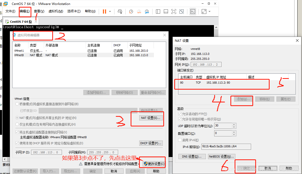Open the 选项卡(T) menu

(x=74, y=11)
